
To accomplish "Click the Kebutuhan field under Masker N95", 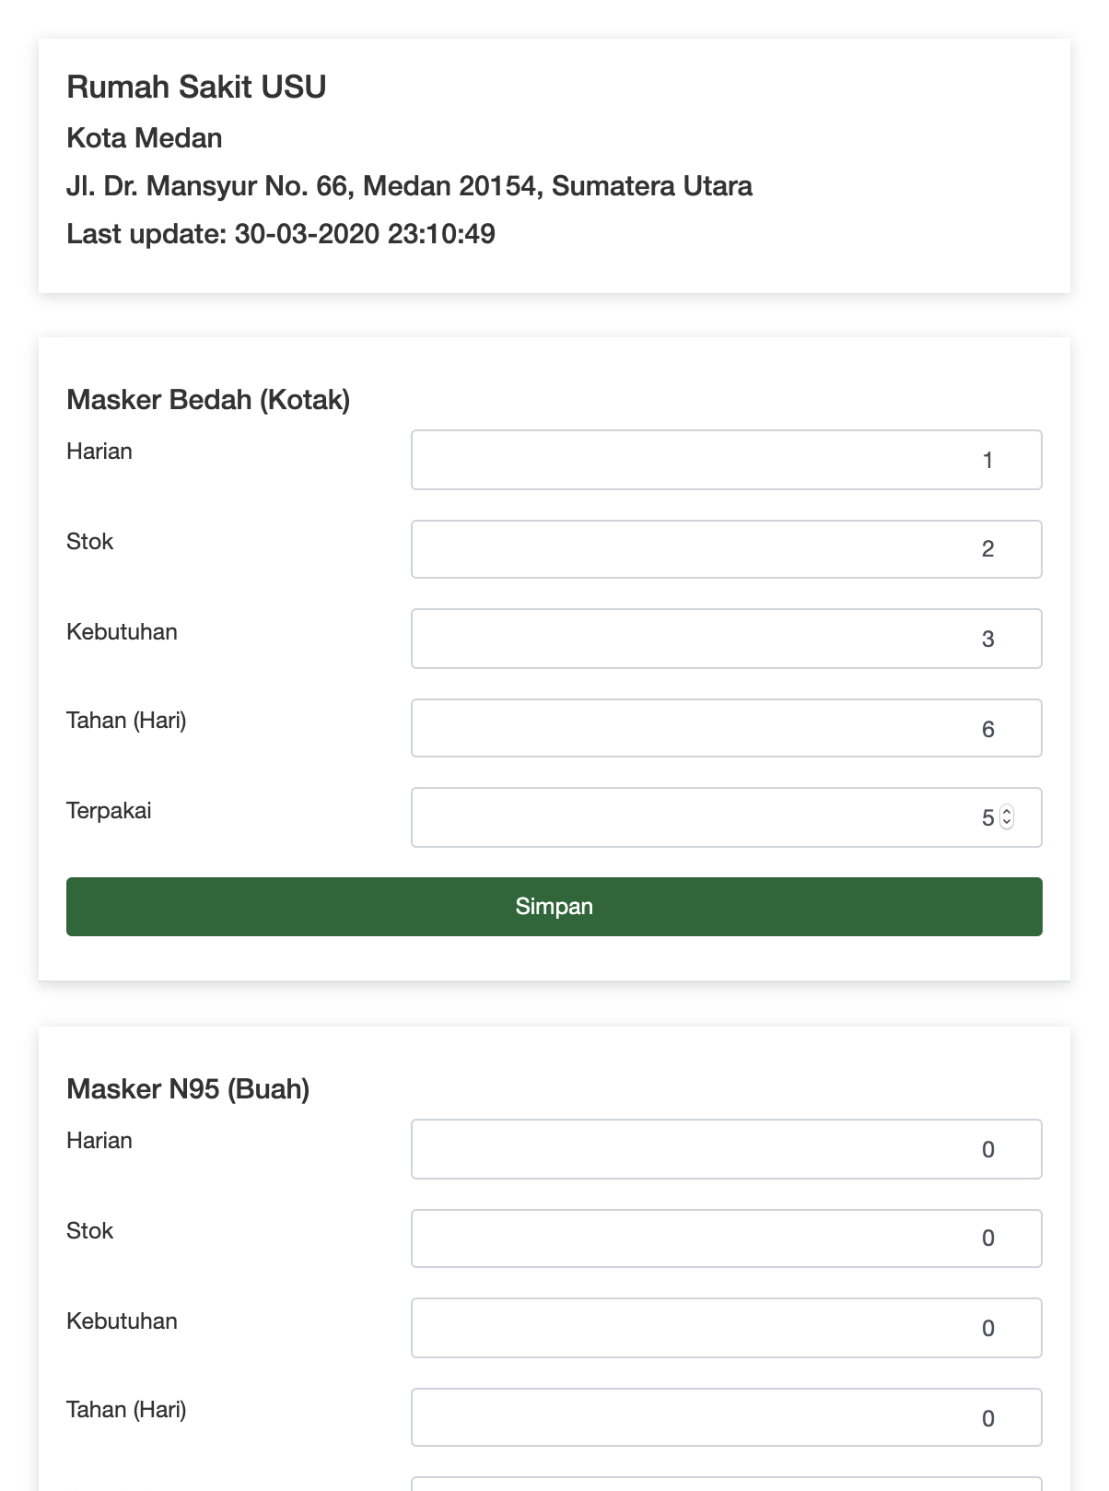I will pos(726,1328).
